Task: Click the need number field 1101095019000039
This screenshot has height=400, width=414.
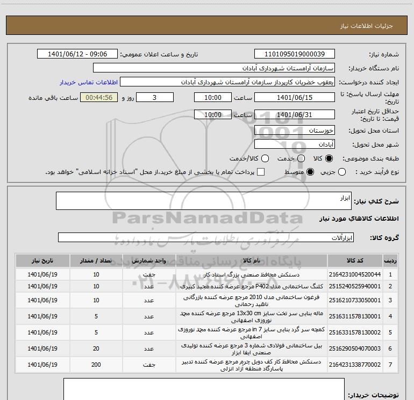Action: tap(295, 54)
